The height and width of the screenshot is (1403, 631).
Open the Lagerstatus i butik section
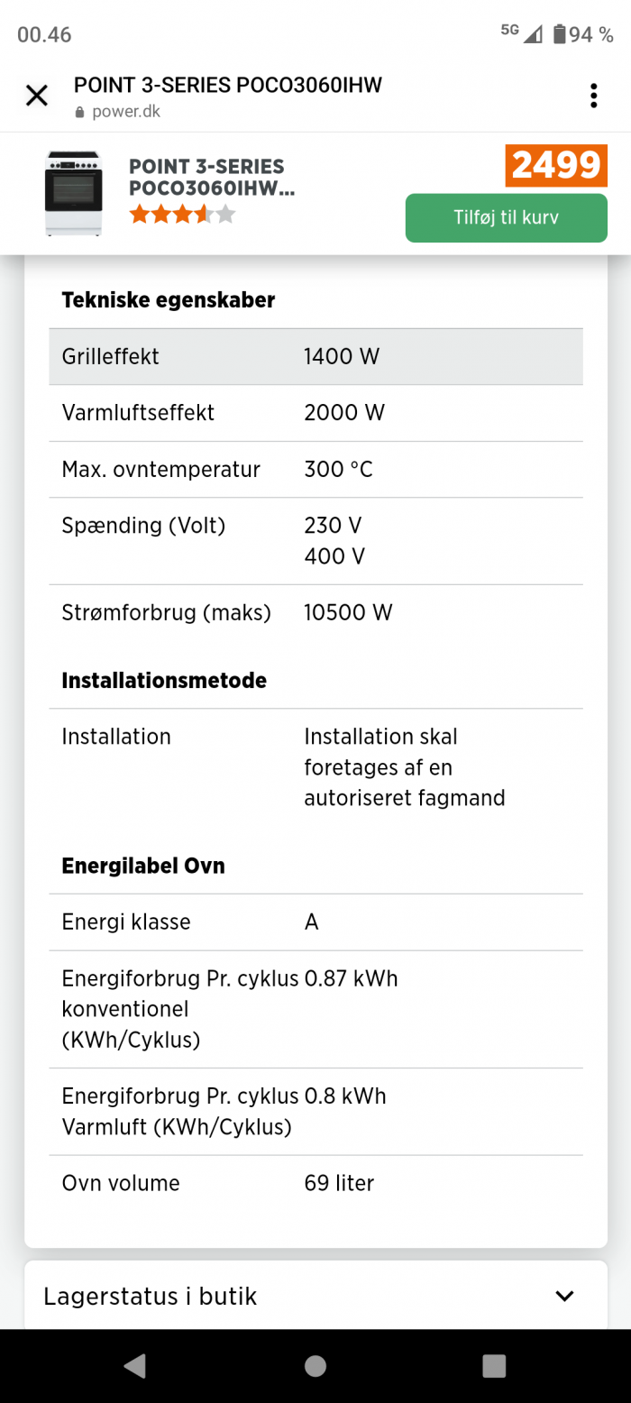point(315,1297)
